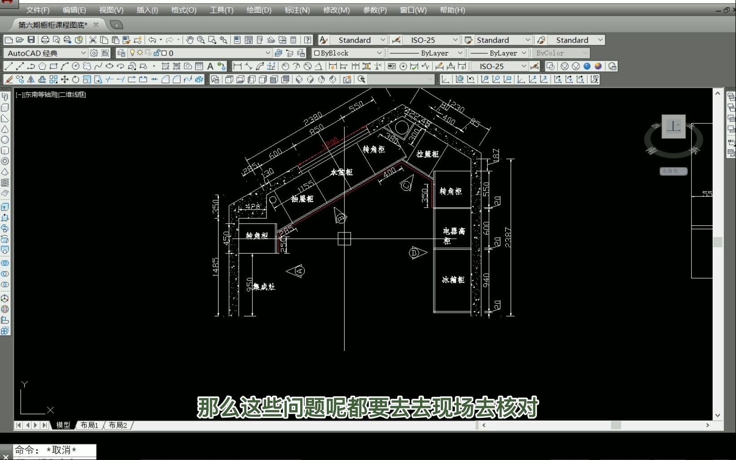Start a Linear dimension
Screen dimensions: 736x460
(237, 66)
